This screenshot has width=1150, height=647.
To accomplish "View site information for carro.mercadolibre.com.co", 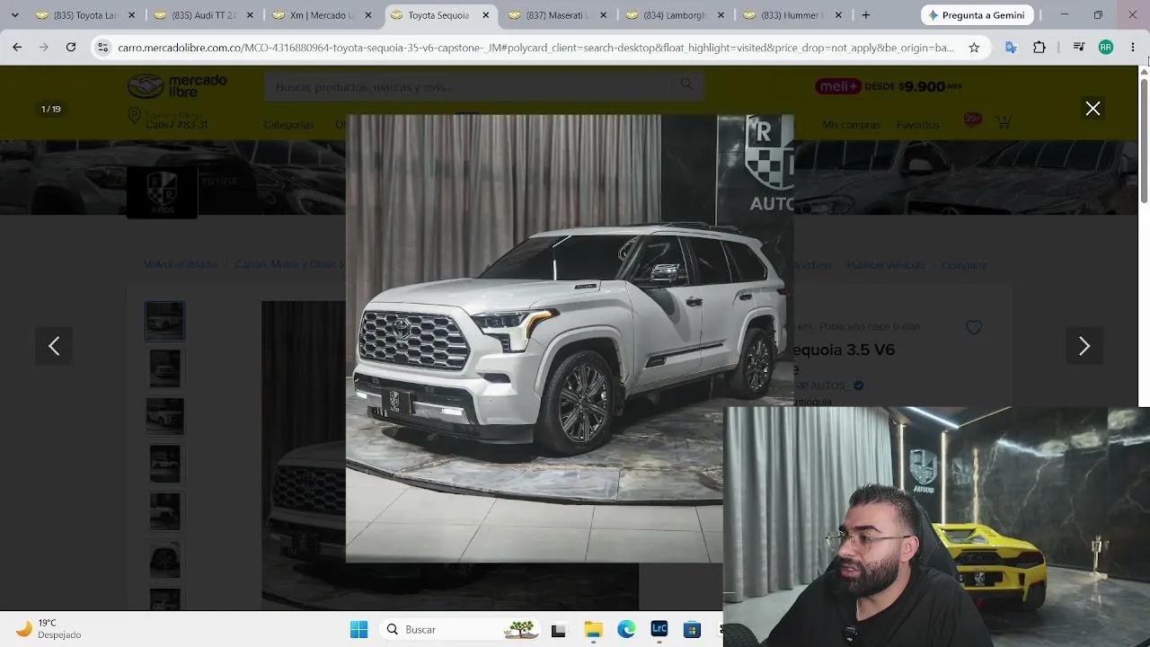I will [102, 48].
